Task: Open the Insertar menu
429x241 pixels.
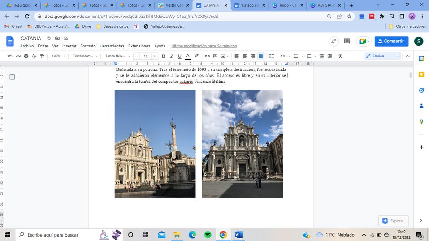Action: coord(69,46)
